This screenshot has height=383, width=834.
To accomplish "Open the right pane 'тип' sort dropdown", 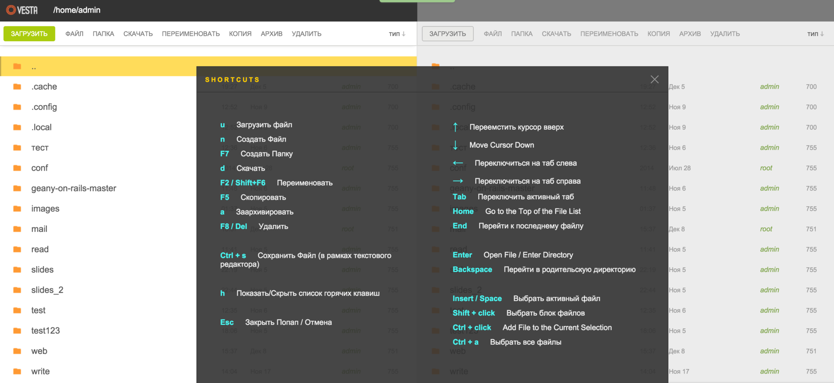I will tap(815, 34).
